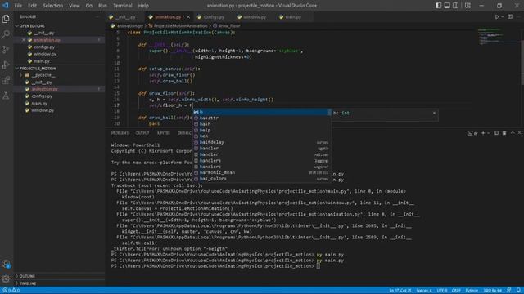
Task: Toggle bottom panel layout icon
Action: point(447,6)
